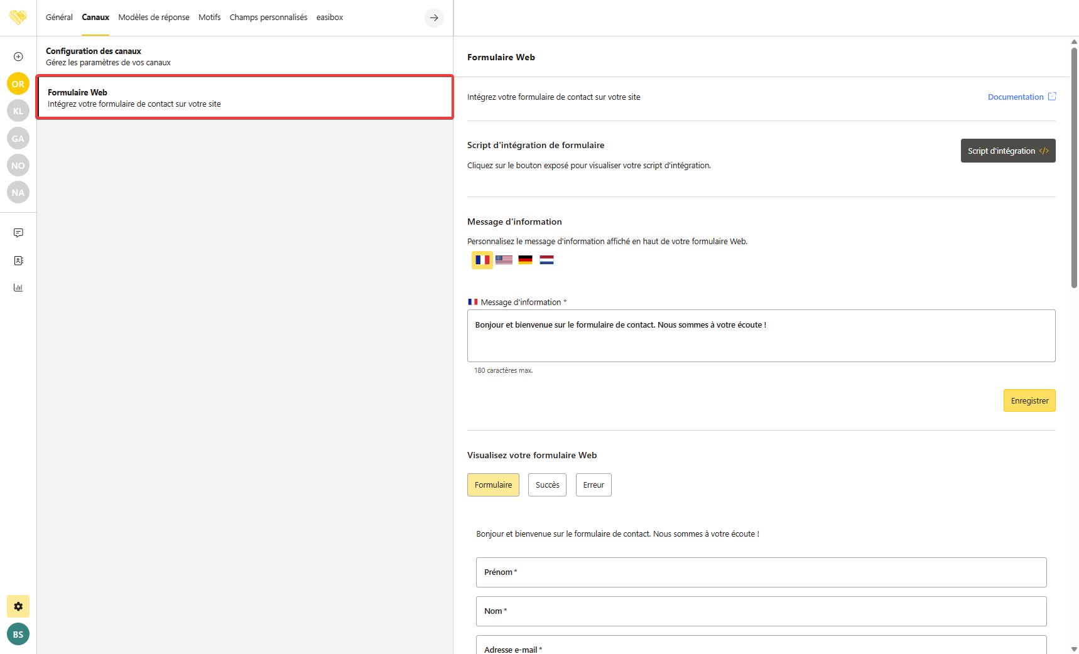1079x654 pixels.
Task: Switch message language to German flag
Action: (525, 260)
